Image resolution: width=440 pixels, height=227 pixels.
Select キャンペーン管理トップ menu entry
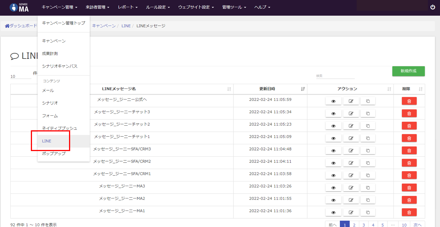pos(63,23)
